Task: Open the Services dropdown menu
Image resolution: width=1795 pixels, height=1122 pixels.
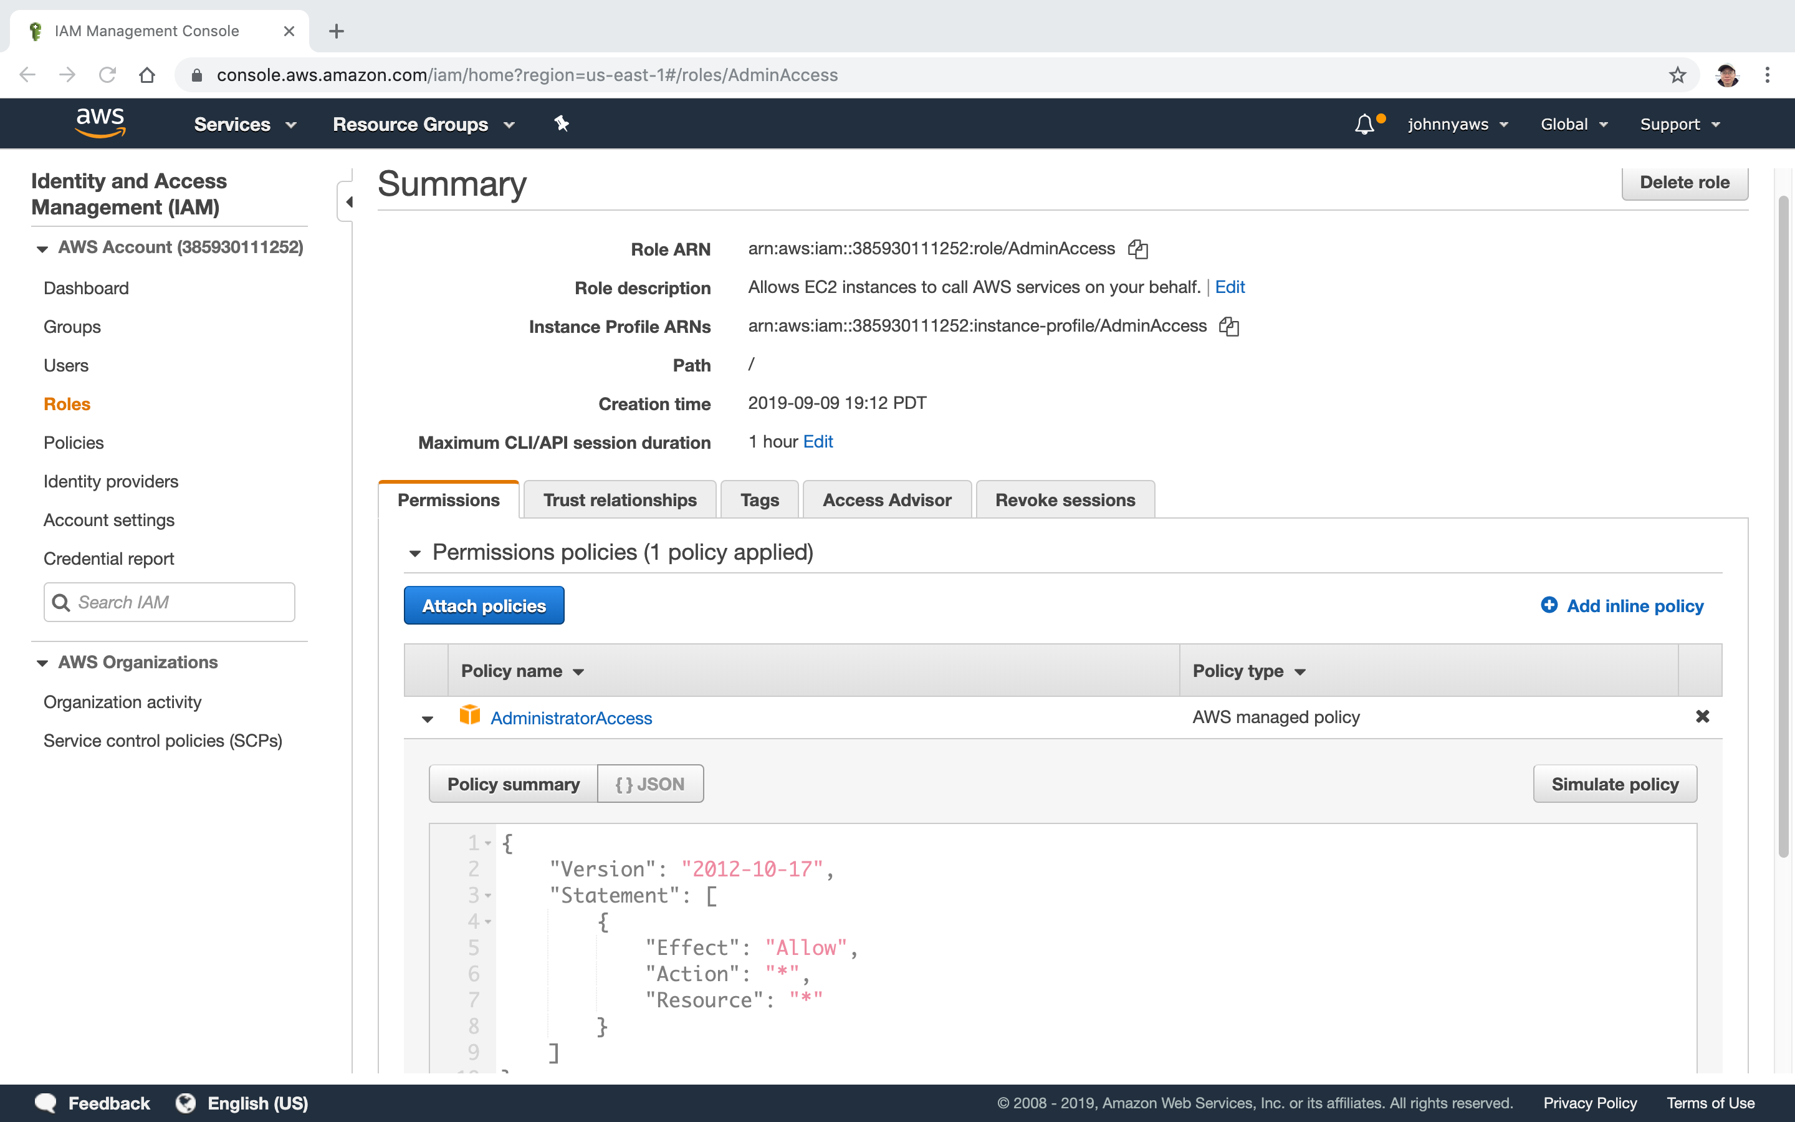Action: tap(246, 125)
